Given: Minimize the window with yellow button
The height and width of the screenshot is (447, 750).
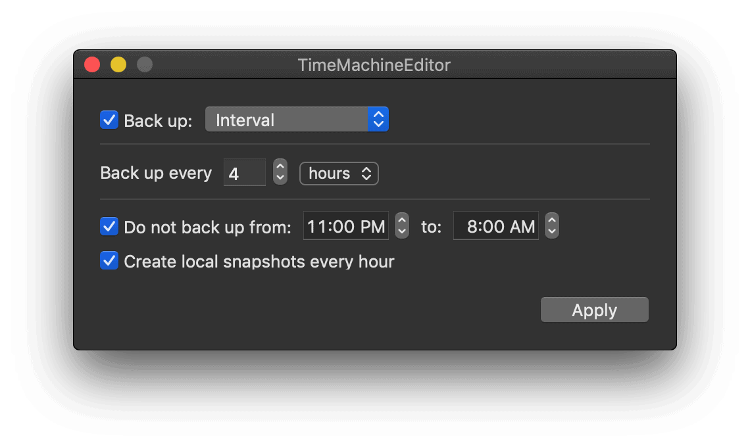Looking at the screenshot, I should point(118,64).
